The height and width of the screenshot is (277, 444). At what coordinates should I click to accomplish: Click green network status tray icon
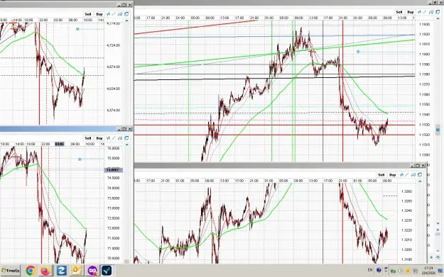394,271
